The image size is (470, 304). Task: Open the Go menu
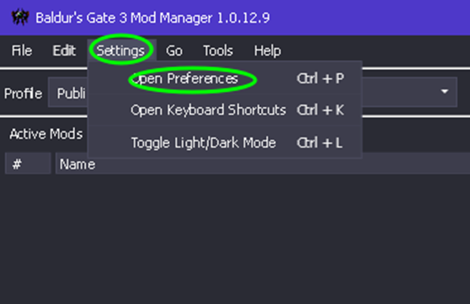174,51
